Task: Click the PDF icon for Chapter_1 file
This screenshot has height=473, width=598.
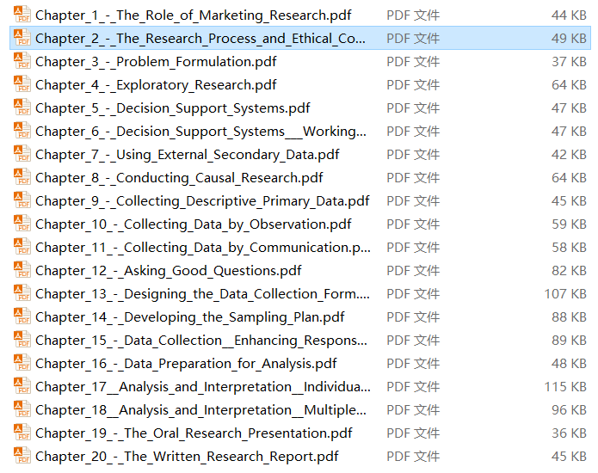Action: [22, 15]
